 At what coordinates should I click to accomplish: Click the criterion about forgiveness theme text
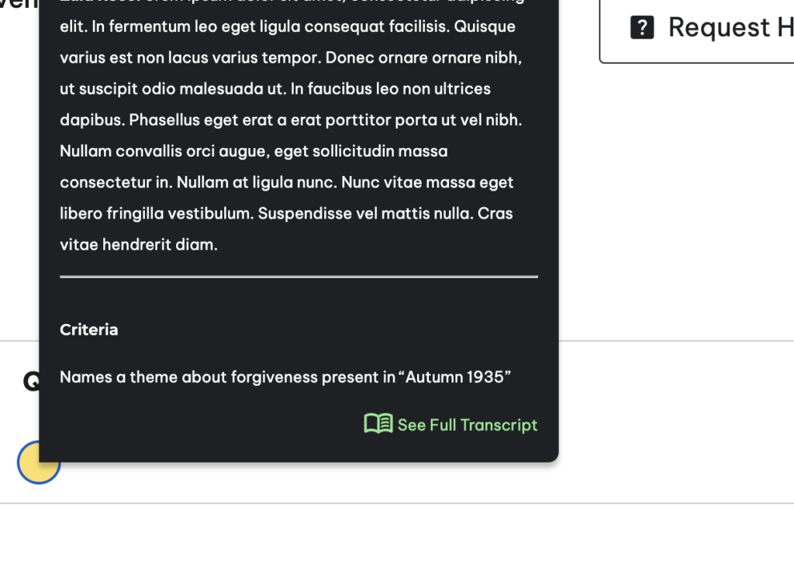pyautogui.click(x=285, y=377)
